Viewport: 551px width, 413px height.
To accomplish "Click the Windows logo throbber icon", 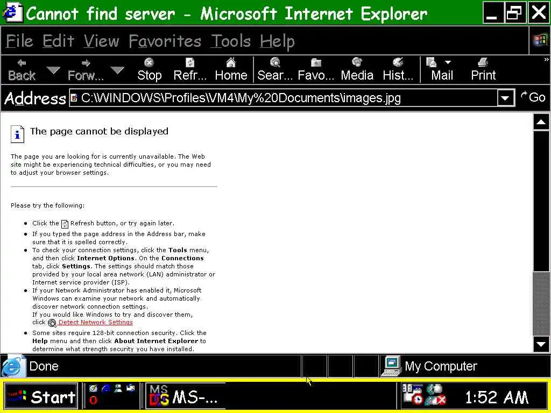I will pyautogui.click(x=540, y=40).
